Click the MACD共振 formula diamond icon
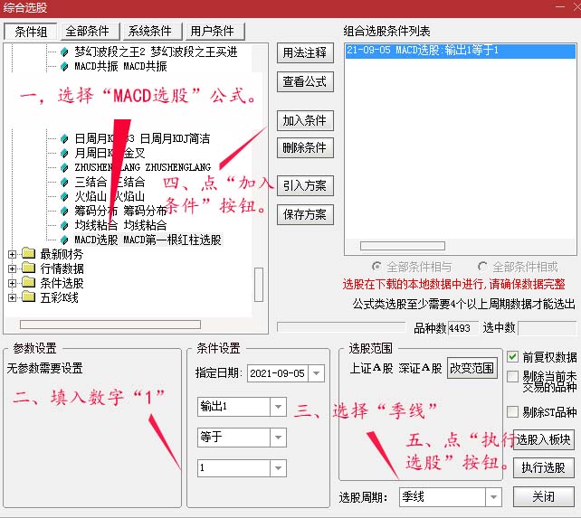 [x=64, y=67]
